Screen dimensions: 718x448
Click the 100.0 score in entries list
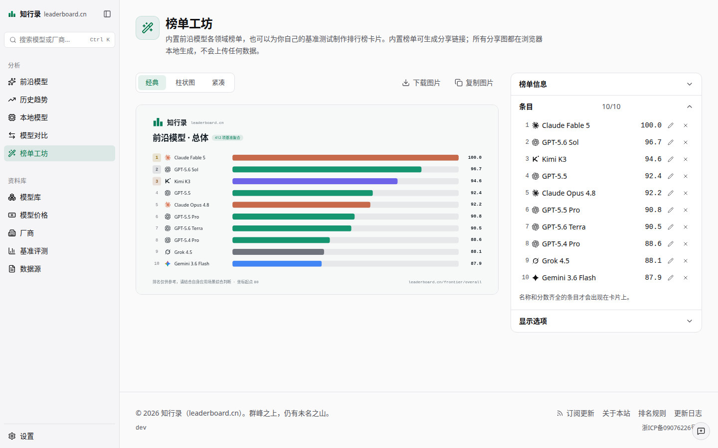pos(651,125)
